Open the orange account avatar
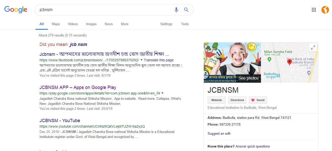 pos(325,10)
